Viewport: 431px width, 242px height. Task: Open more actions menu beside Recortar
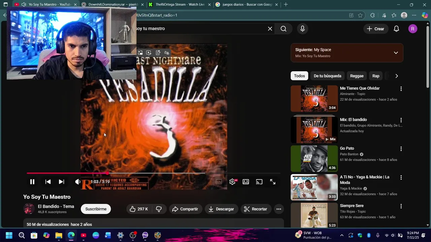(x=279, y=209)
